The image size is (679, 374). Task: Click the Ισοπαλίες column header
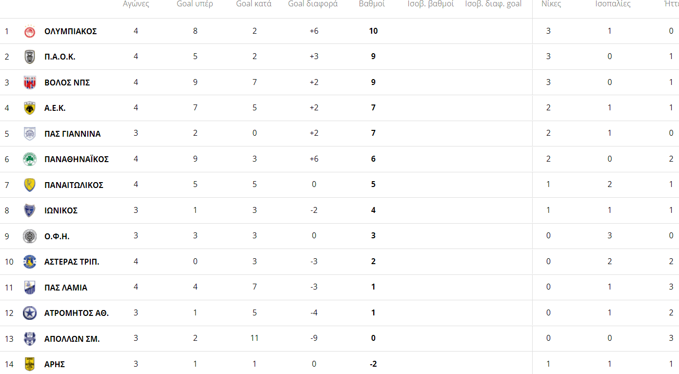tap(613, 4)
